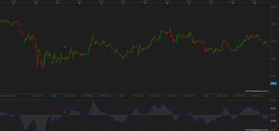
Task: Click the 16/07 day marker triangle
Action: pyautogui.click(x=101, y=4)
